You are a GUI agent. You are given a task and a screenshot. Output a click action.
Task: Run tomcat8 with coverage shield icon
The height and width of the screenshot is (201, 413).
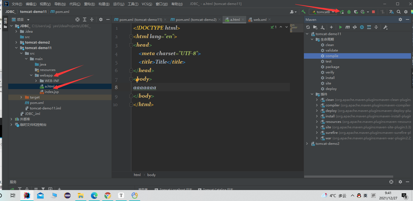(356, 12)
